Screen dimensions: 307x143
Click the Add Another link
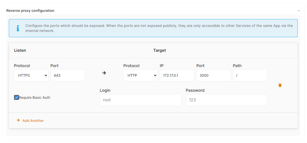click(x=33, y=121)
